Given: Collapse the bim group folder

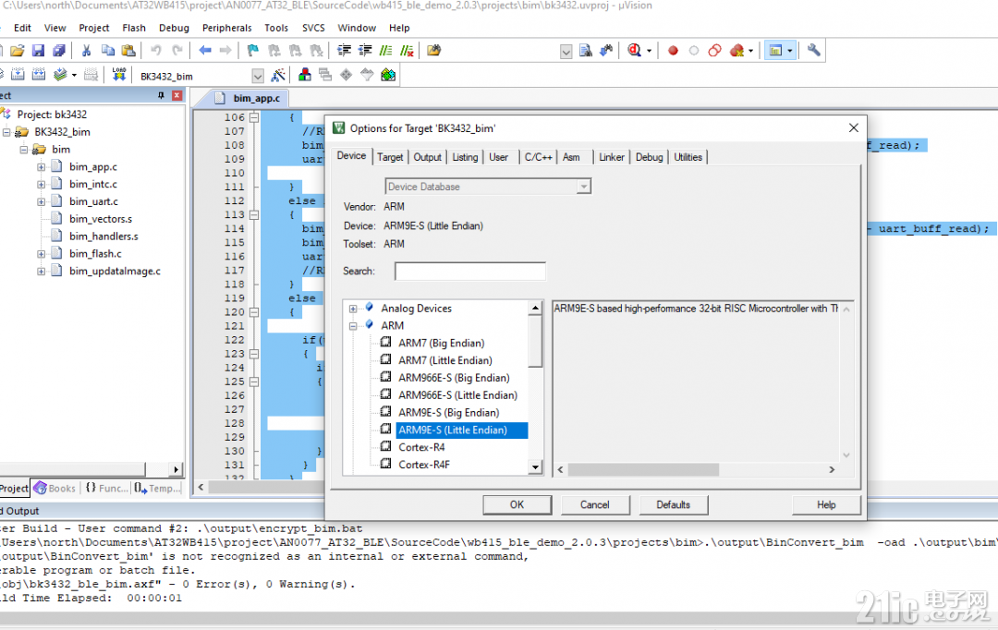Looking at the screenshot, I should (x=23, y=150).
